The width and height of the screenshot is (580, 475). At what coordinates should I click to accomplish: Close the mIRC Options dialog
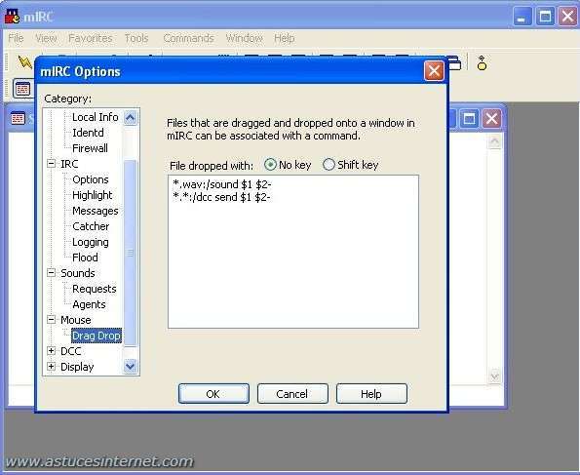click(434, 71)
